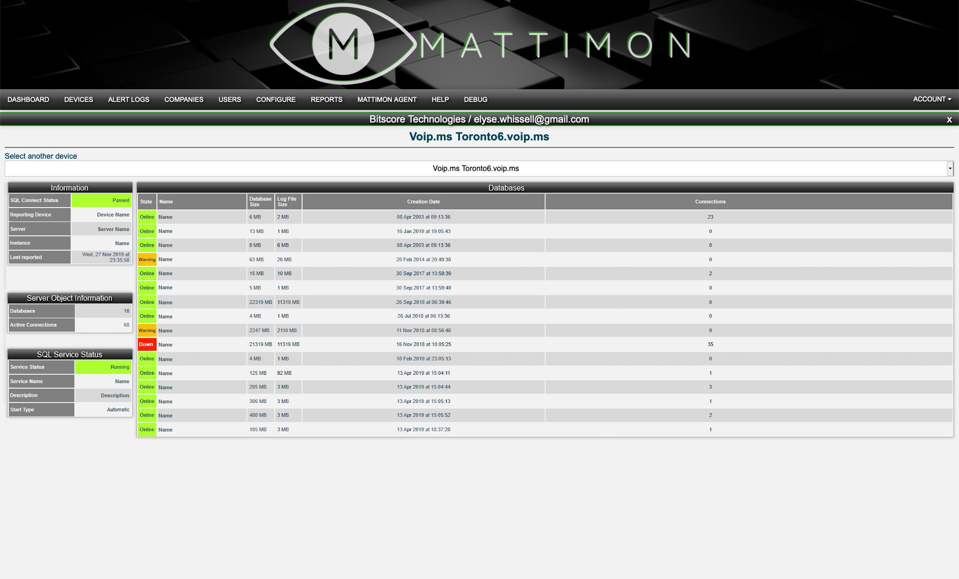Image resolution: width=959 pixels, height=579 pixels.
Task: Click the Name column header
Action: [x=202, y=201]
